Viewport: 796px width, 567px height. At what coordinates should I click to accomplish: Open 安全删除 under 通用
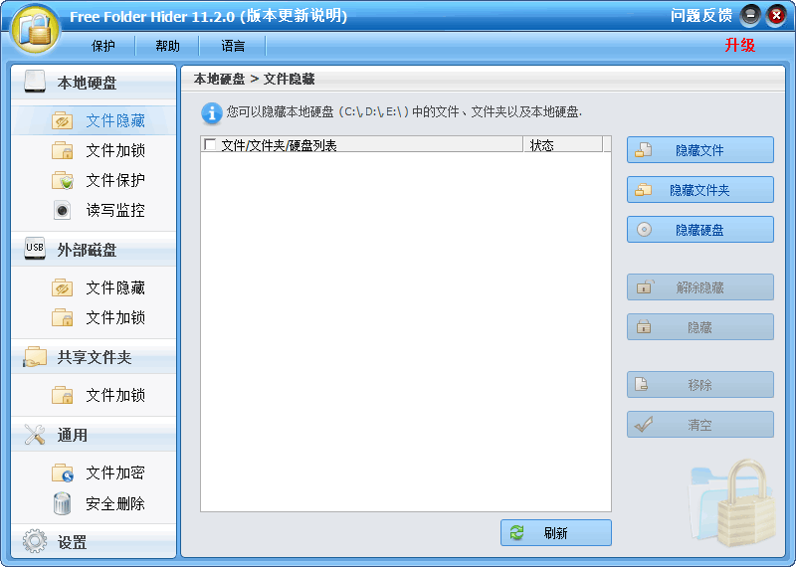[x=115, y=503]
